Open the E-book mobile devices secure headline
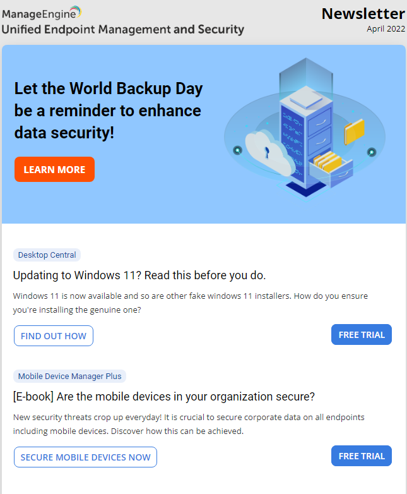Viewport: 407px width, 494px height. (164, 397)
